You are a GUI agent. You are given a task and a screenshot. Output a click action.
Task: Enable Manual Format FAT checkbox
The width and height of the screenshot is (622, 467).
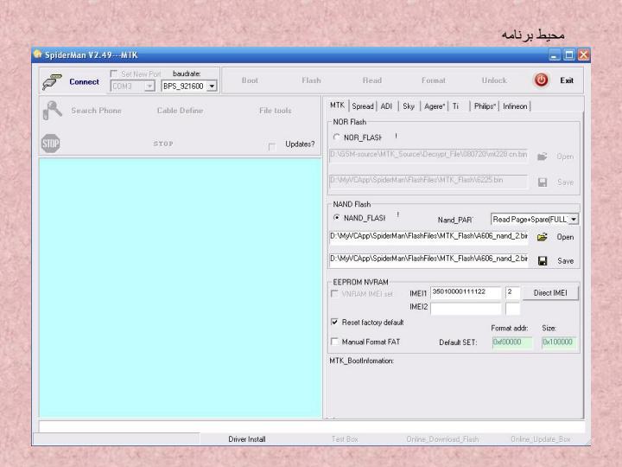tap(335, 341)
